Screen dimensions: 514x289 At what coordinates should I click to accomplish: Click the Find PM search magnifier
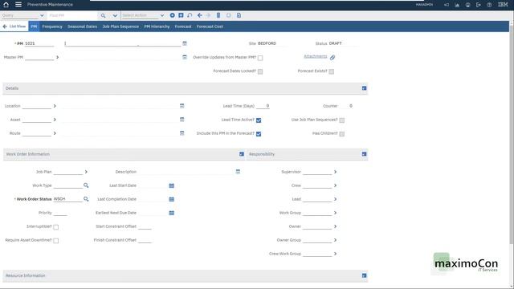point(104,15)
